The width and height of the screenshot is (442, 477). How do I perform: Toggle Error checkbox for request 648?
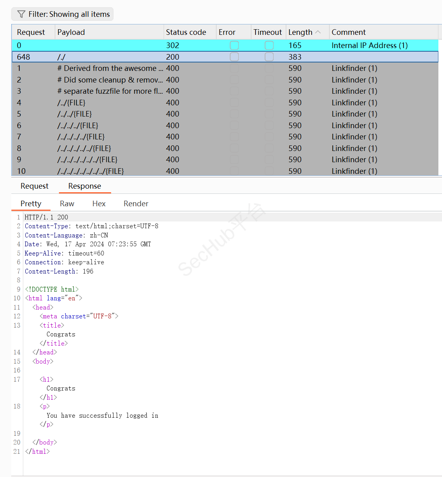pyautogui.click(x=234, y=57)
